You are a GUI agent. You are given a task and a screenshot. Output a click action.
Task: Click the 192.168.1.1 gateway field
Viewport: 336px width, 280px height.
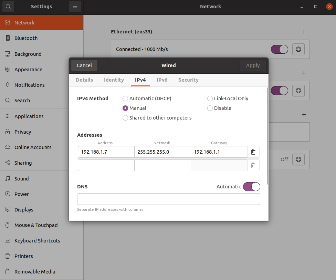tap(219, 152)
